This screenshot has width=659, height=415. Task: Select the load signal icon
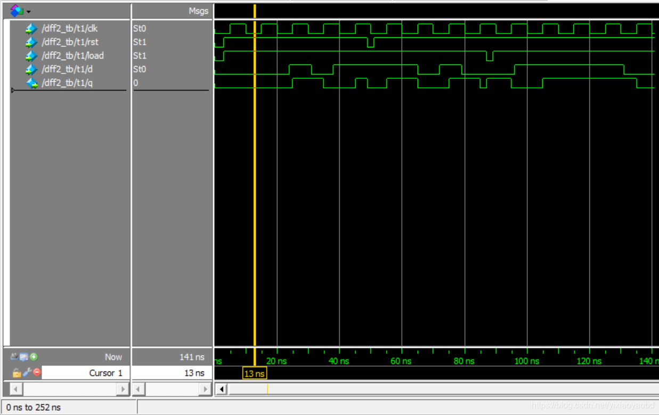point(31,55)
